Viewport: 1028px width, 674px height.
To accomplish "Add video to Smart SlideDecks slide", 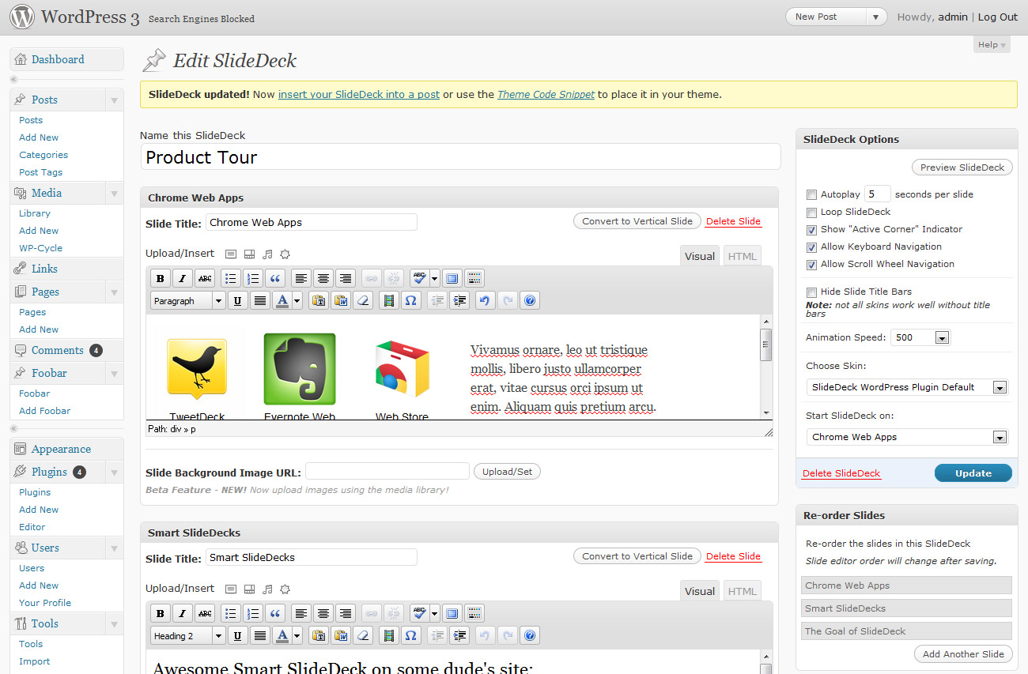I will (x=249, y=589).
